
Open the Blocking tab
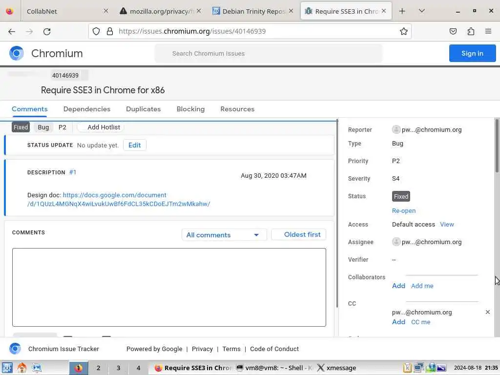[x=191, y=109]
